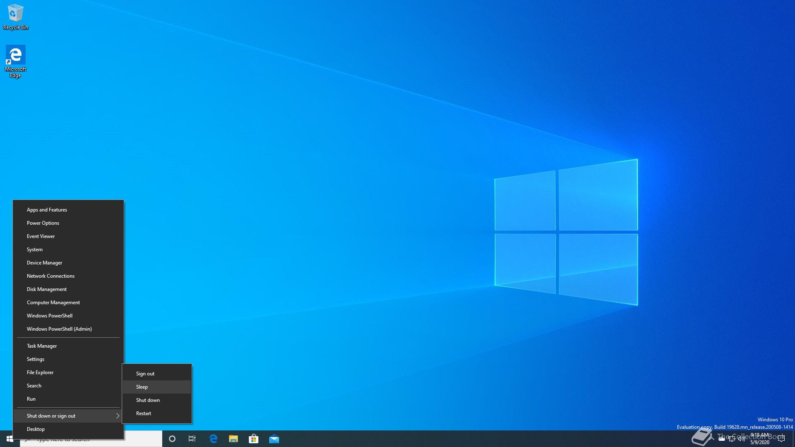Open File Explorer taskbar icon
The height and width of the screenshot is (447, 795).
tap(234, 439)
